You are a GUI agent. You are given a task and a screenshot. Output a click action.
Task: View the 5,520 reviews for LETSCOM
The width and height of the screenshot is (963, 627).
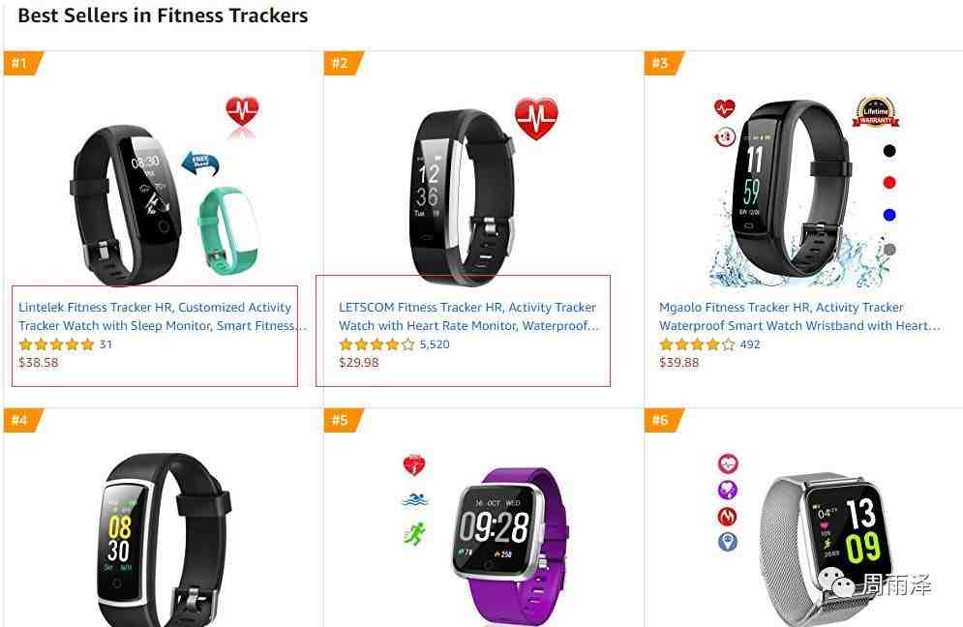(435, 344)
